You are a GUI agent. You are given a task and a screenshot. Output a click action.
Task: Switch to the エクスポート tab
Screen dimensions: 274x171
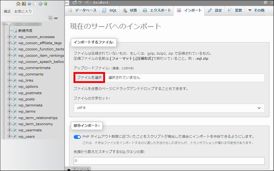click(157, 10)
